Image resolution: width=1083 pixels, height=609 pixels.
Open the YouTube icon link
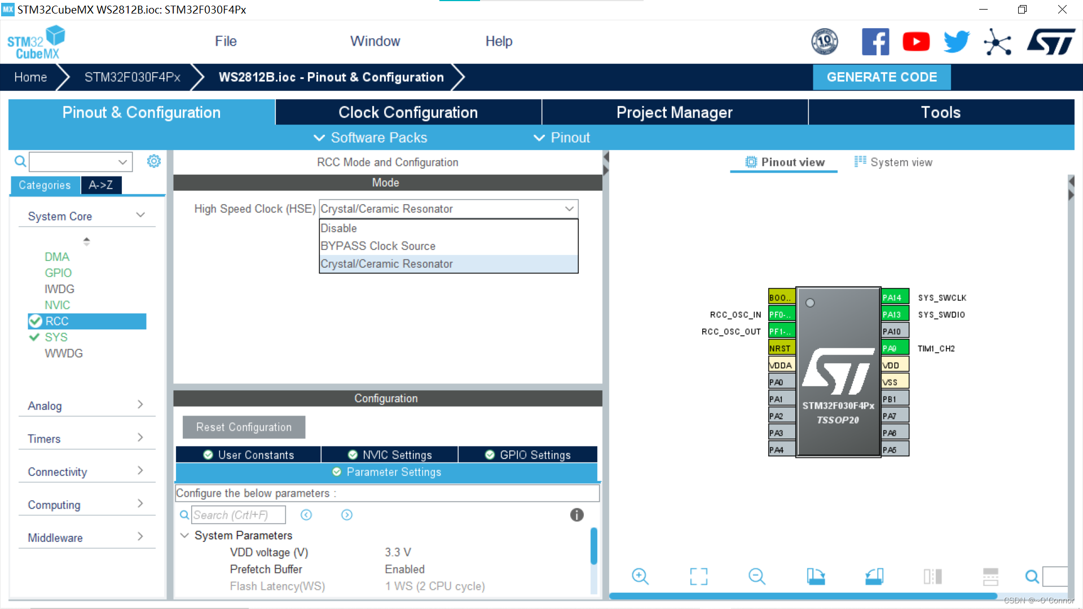916,42
